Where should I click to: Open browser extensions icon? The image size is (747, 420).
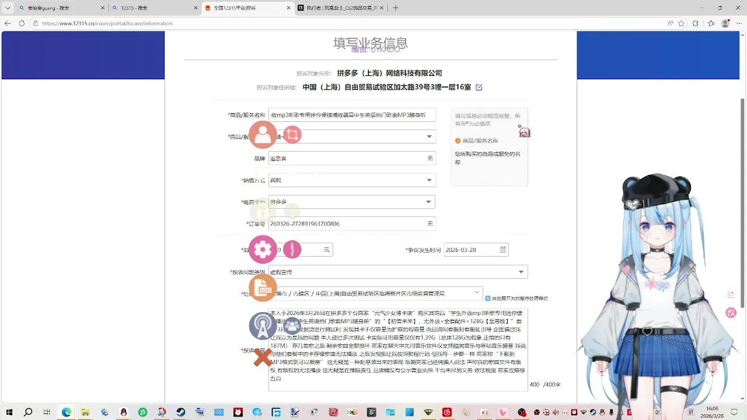click(696, 23)
